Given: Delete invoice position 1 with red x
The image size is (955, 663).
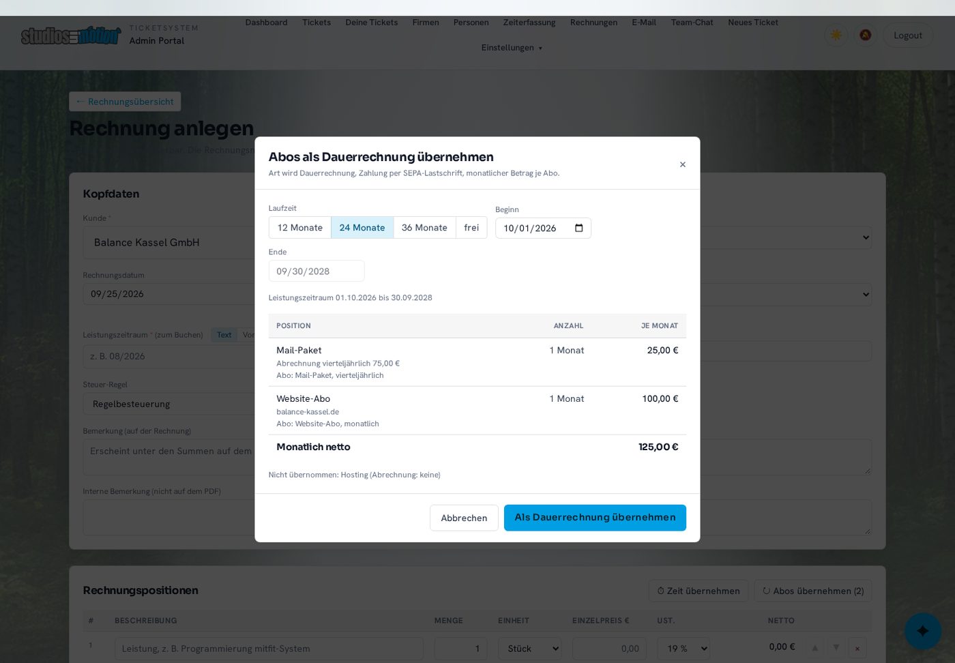Looking at the screenshot, I should click(857, 648).
